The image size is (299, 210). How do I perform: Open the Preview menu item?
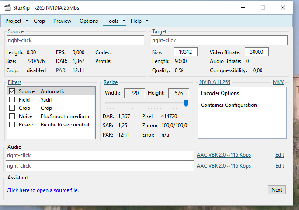point(62,21)
